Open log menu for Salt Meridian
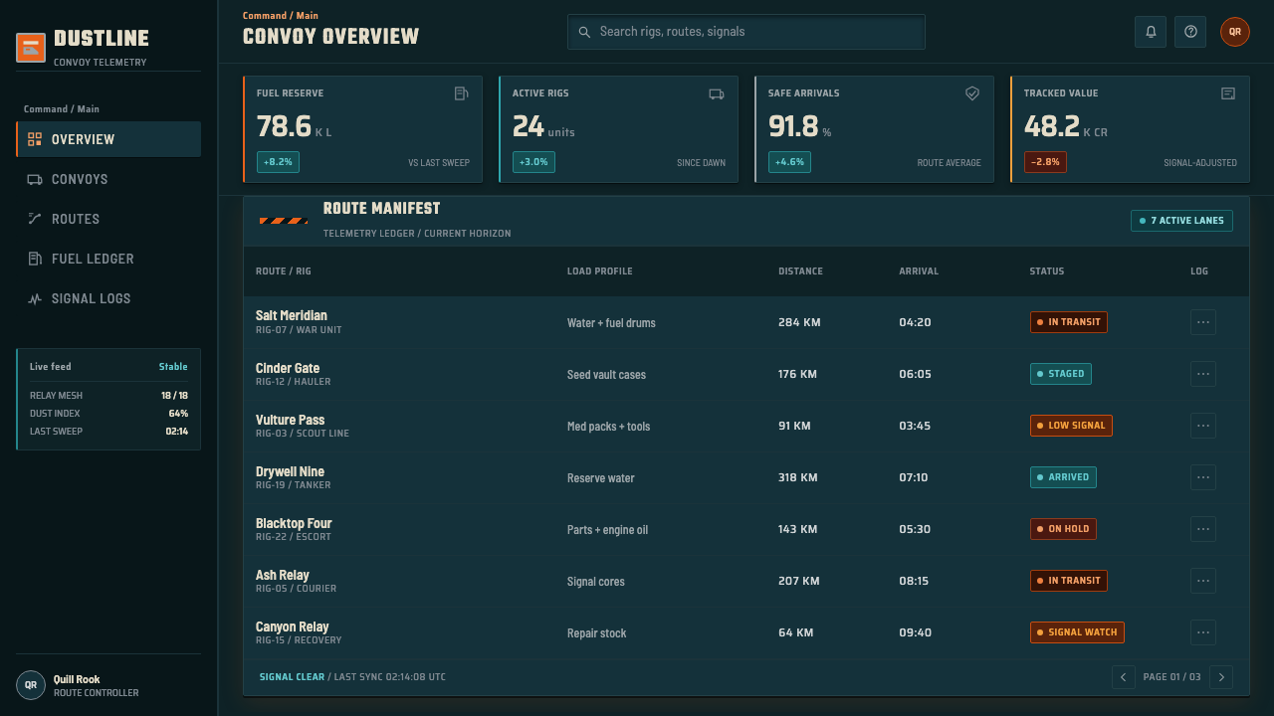This screenshot has height=716, width=1274. pyautogui.click(x=1203, y=322)
